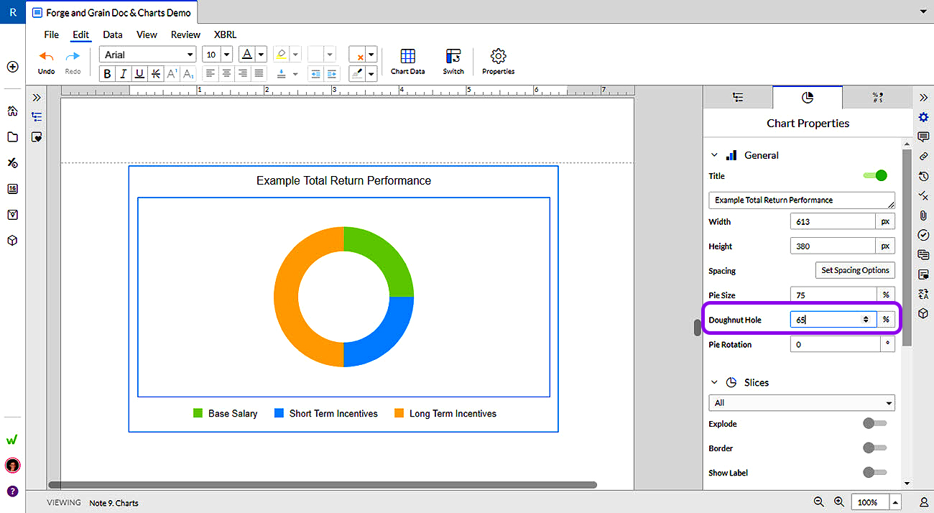Click the orange Long Term Incentives slice
Screen dimensions: 934x513
(x=286, y=297)
